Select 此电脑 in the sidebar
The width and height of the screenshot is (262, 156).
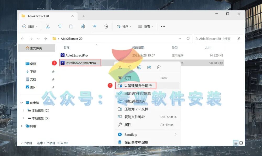point(32,103)
